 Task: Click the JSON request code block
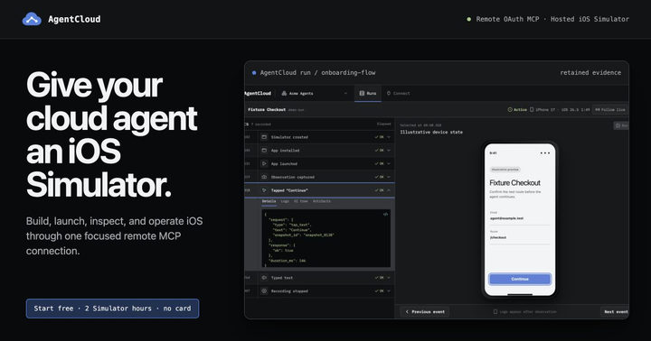[x=325, y=238]
